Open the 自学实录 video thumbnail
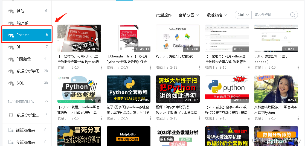 pyautogui.click(x=79, y=38)
